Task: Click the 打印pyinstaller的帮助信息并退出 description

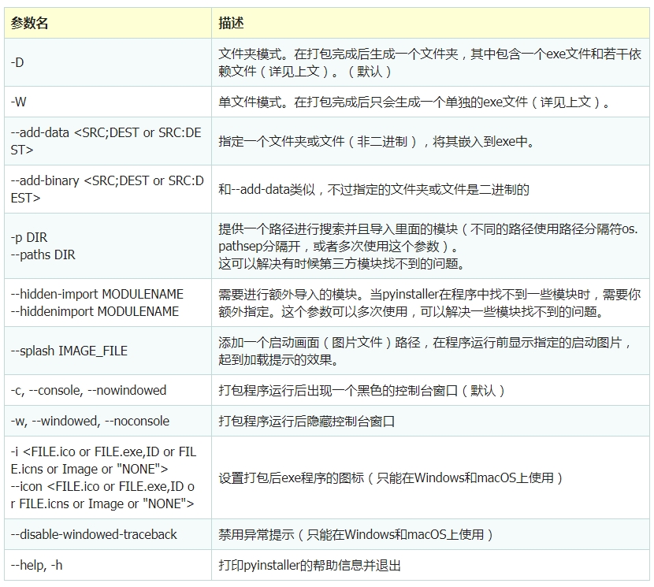Action: 310,566
